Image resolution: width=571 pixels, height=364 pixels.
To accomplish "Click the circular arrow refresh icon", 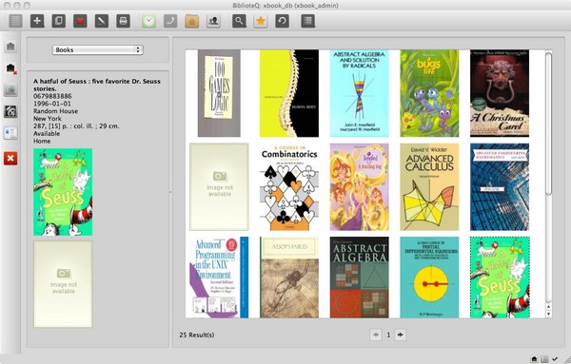I will coord(282,21).
